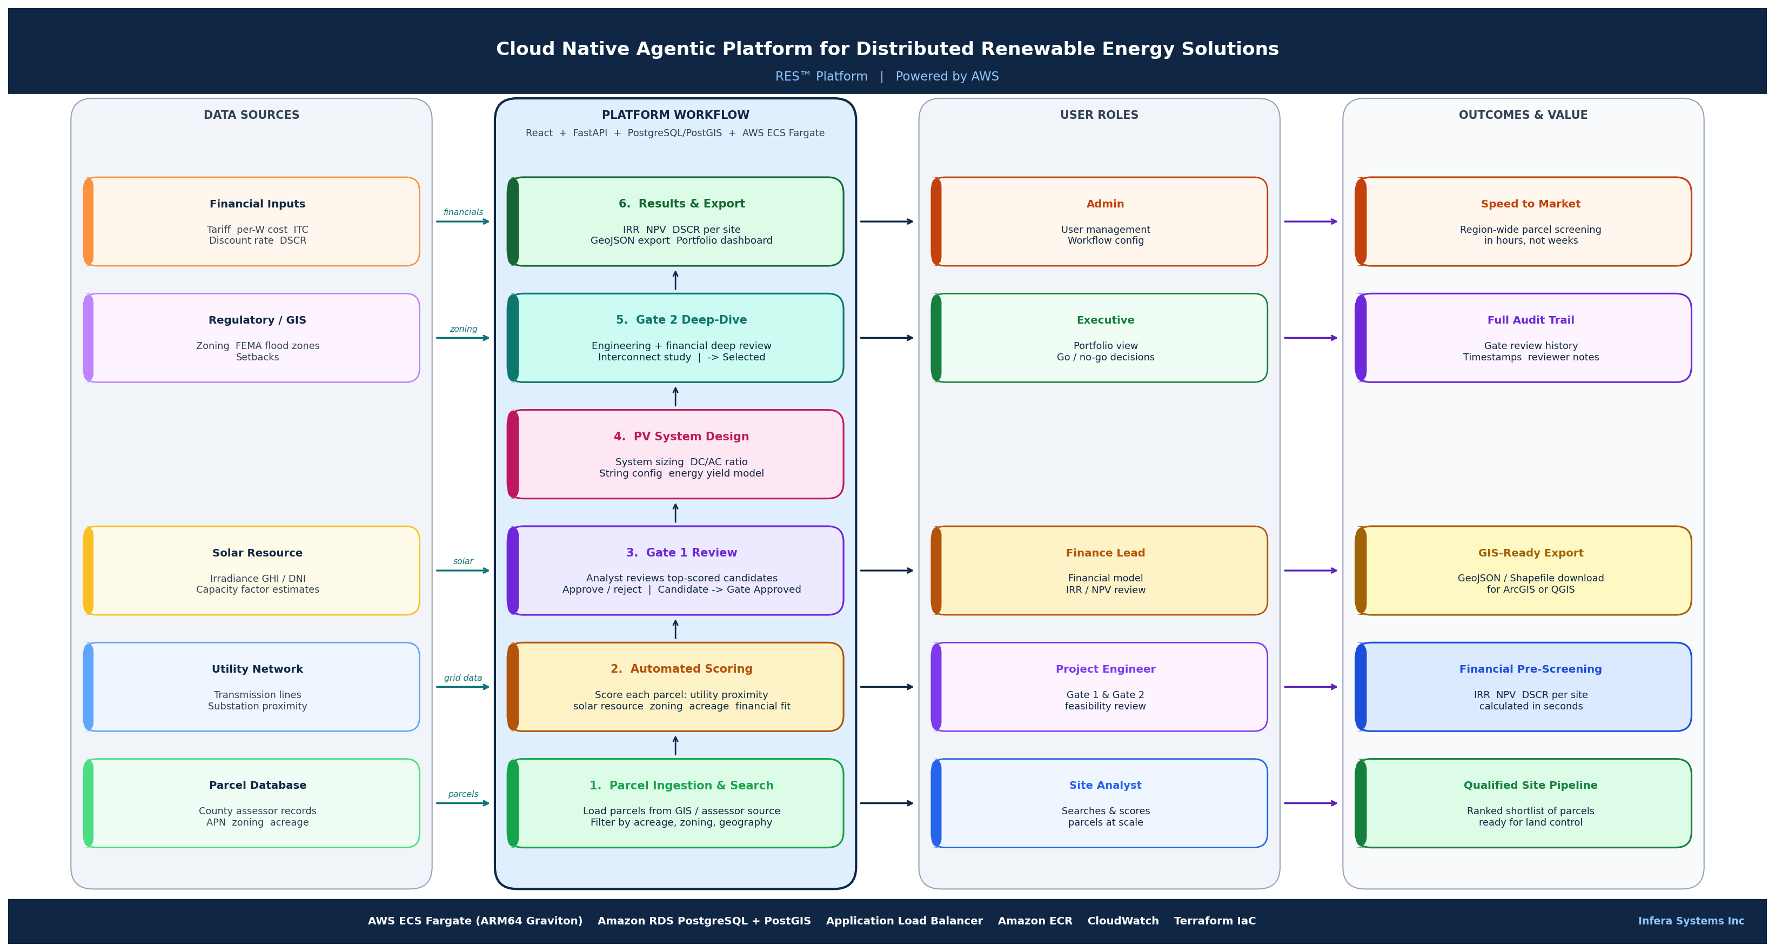Click 'Tariff per-W cost ITC' text

pos(258,230)
